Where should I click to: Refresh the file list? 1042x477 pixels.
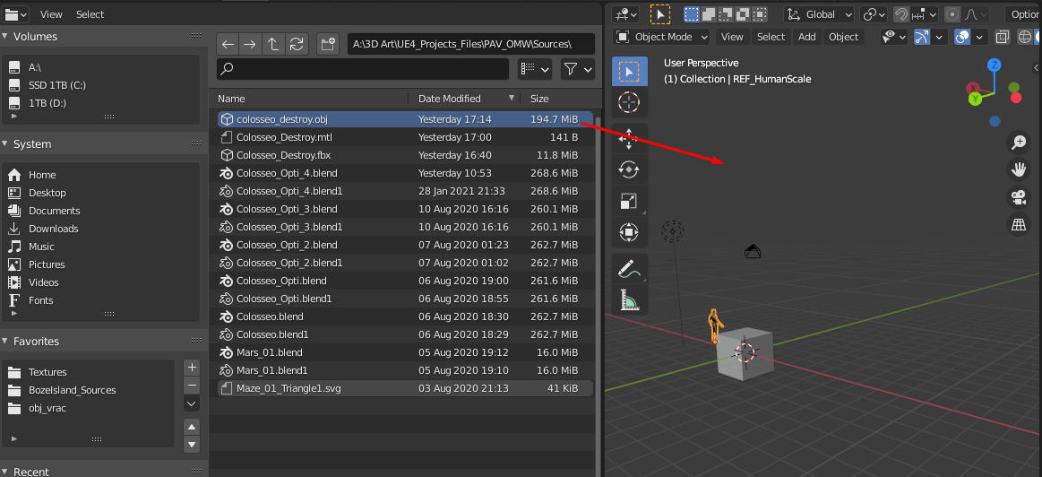[x=296, y=44]
